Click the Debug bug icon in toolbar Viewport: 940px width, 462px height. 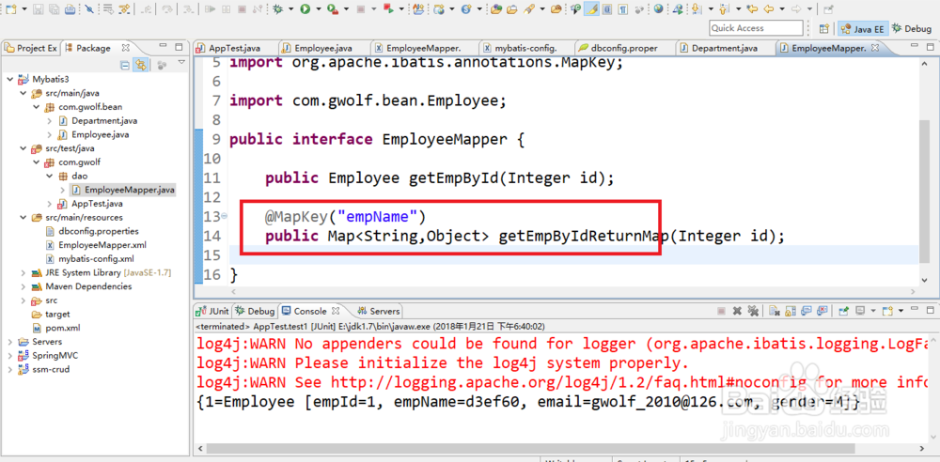(x=277, y=9)
